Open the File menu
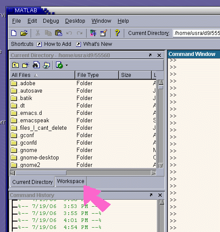The height and width of the screenshot is (232, 220). click(17, 21)
